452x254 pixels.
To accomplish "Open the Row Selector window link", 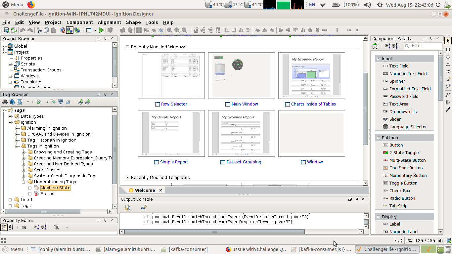I will pyautogui.click(x=174, y=104).
